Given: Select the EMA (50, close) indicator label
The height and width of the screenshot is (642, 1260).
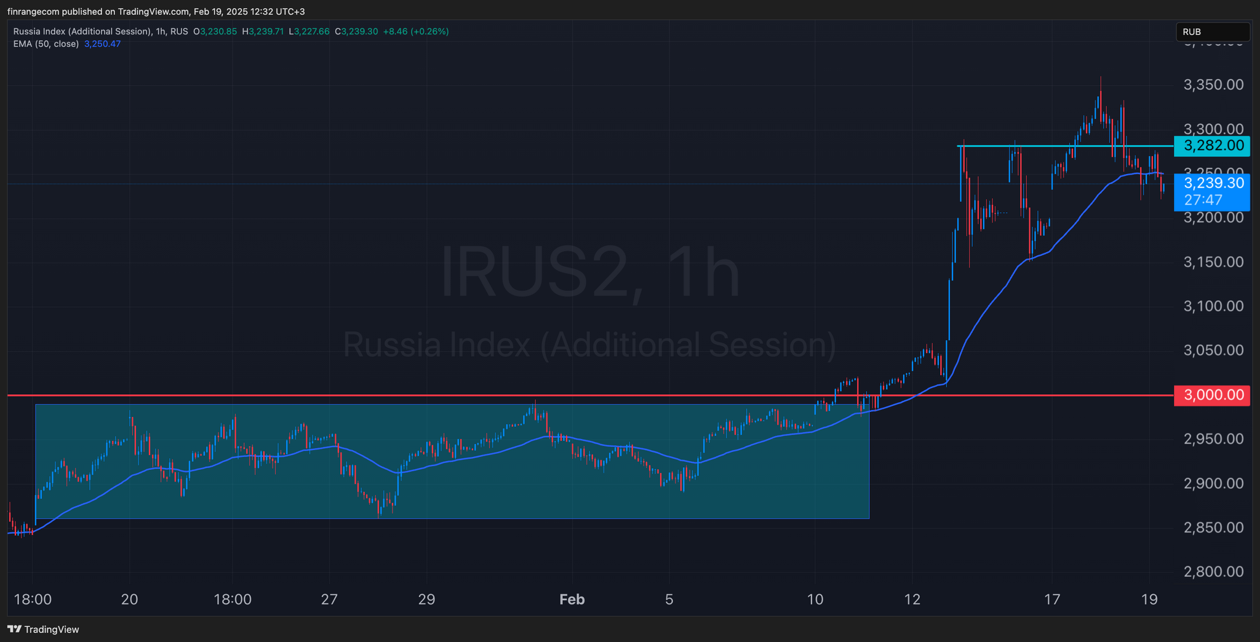Looking at the screenshot, I should 46,44.
